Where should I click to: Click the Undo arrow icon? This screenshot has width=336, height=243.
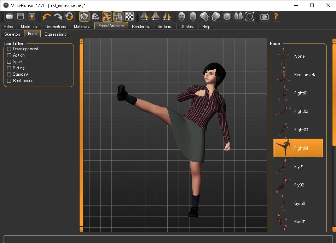(47, 16)
